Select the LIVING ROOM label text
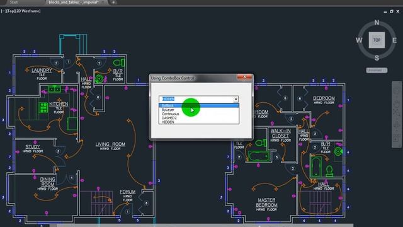The height and width of the screenshot is (227, 403). (x=110, y=144)
